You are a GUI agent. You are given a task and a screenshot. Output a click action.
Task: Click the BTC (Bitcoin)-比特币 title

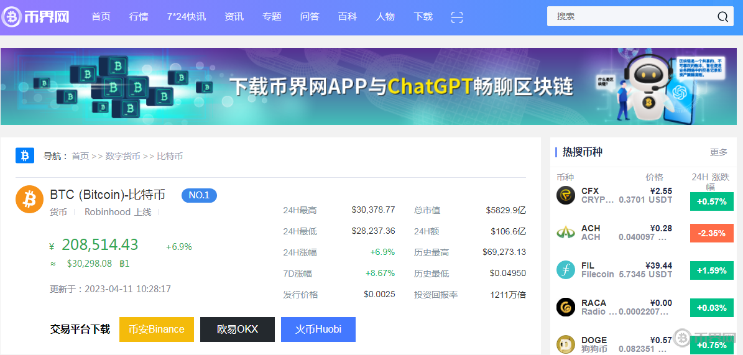tap(108, 195)
